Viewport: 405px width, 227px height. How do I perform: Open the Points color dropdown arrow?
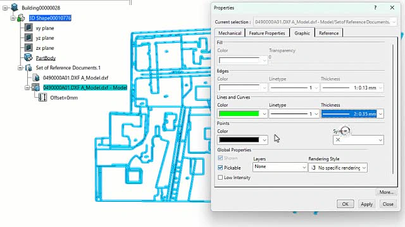pos(264,140)
